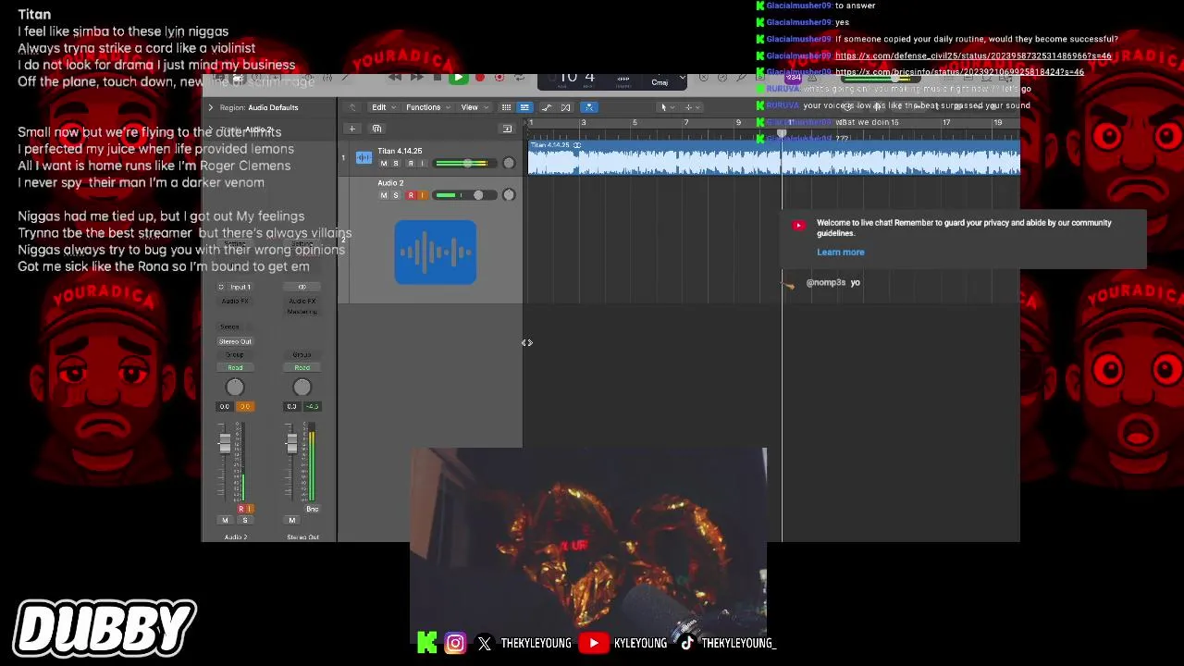
Task: Open Learn more link in live chat notice
Action: [x=841, y=253]
